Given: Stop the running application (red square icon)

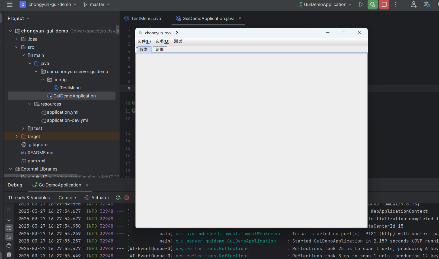Looking at the screenshot, I should [x=384, y=5].
